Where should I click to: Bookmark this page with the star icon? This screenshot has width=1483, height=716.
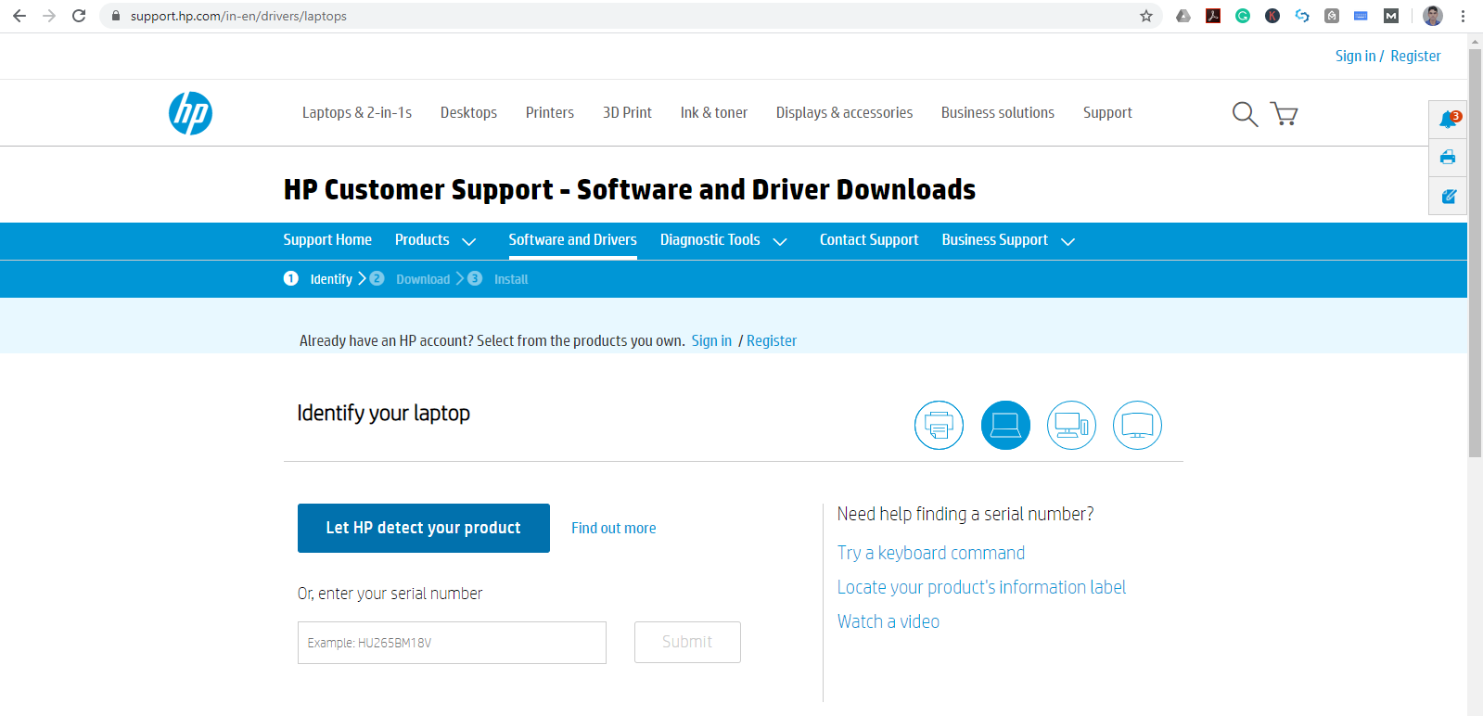(1146, 16)
